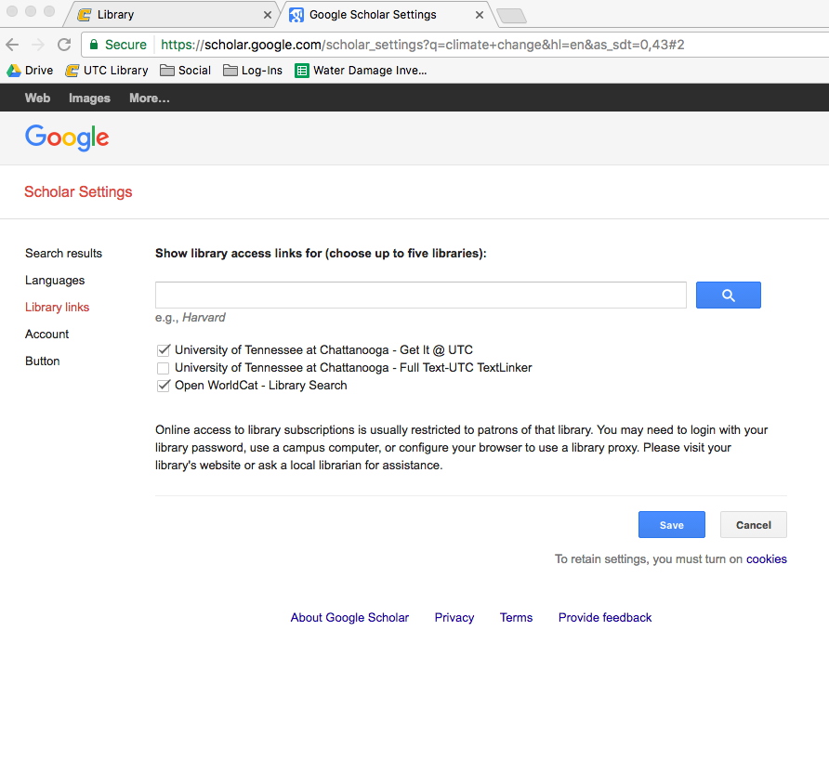Uncheck the Get It @ UTC checkbox
Viewport: 829px width, 762px height.
(164, 350)
